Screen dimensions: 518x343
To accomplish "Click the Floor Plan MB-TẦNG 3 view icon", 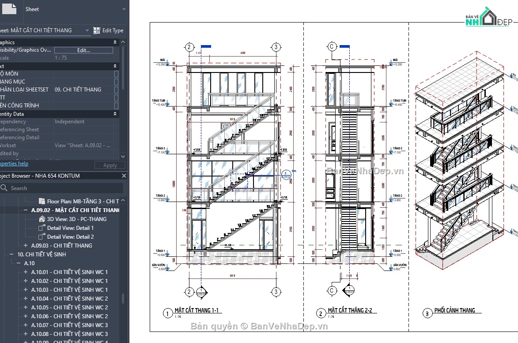I will pos(42,201).
